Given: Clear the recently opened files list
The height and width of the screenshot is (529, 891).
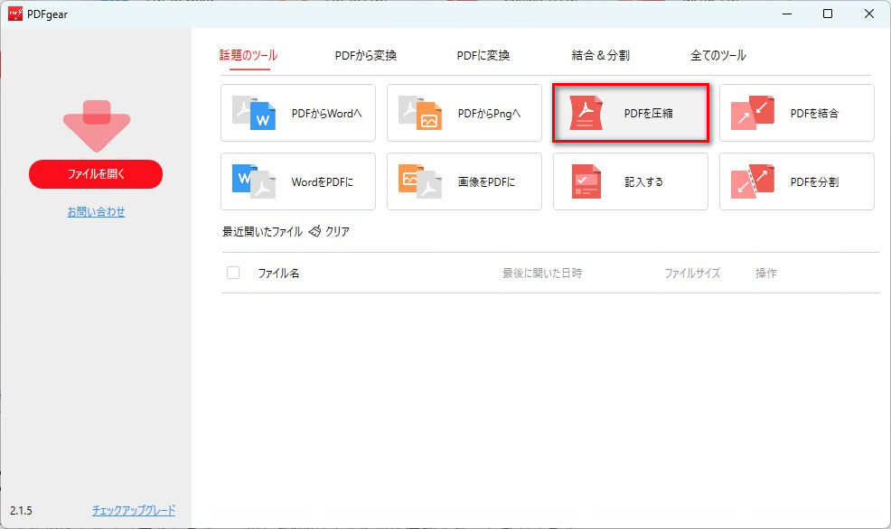Looking at the screenshot, I should (x=333, y=231).
